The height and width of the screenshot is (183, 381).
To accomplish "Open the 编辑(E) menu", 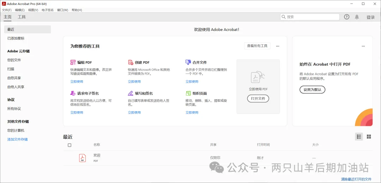I will (20, 10).
